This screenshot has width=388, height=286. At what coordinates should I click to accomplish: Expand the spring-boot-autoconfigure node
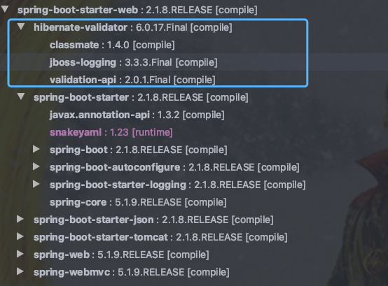tap(36, 166)
